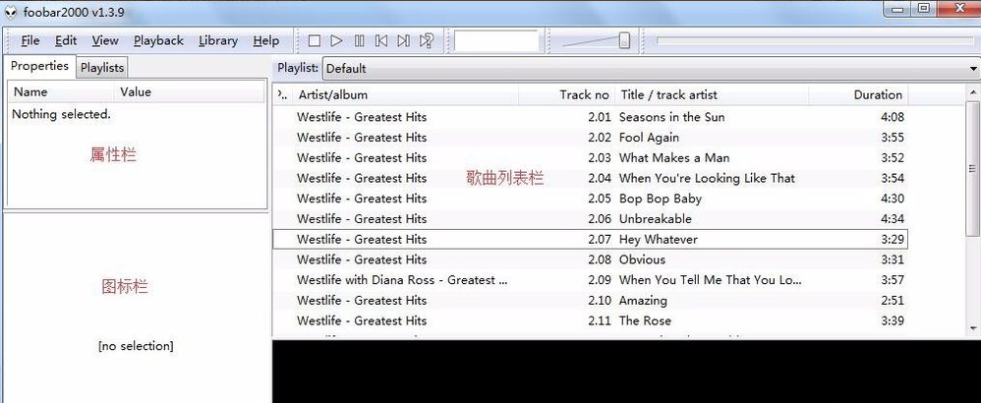
Task: Click track number 2.05
Action: tap(599, 199)
